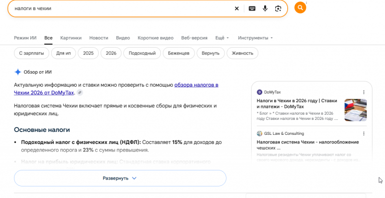Click the 'DoMyTax' source name
385x198 pixels.
tap(272, 92)
